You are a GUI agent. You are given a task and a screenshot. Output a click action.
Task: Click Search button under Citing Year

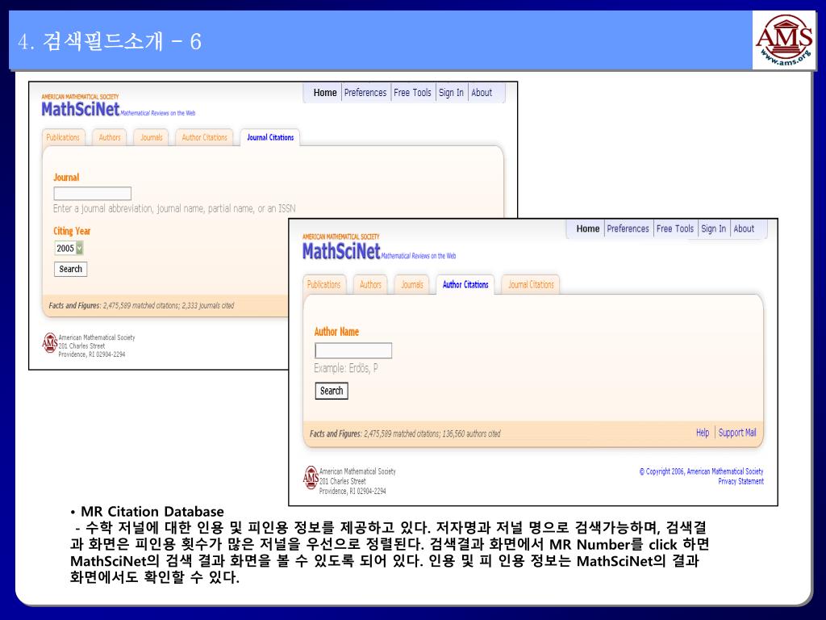coord(71,269)
